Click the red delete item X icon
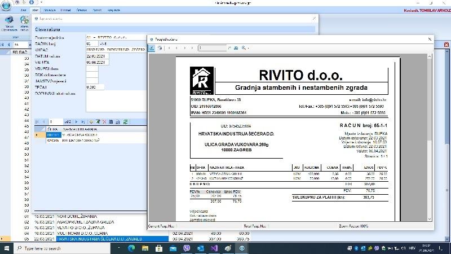The image size is (451, 254). (104, 122)
